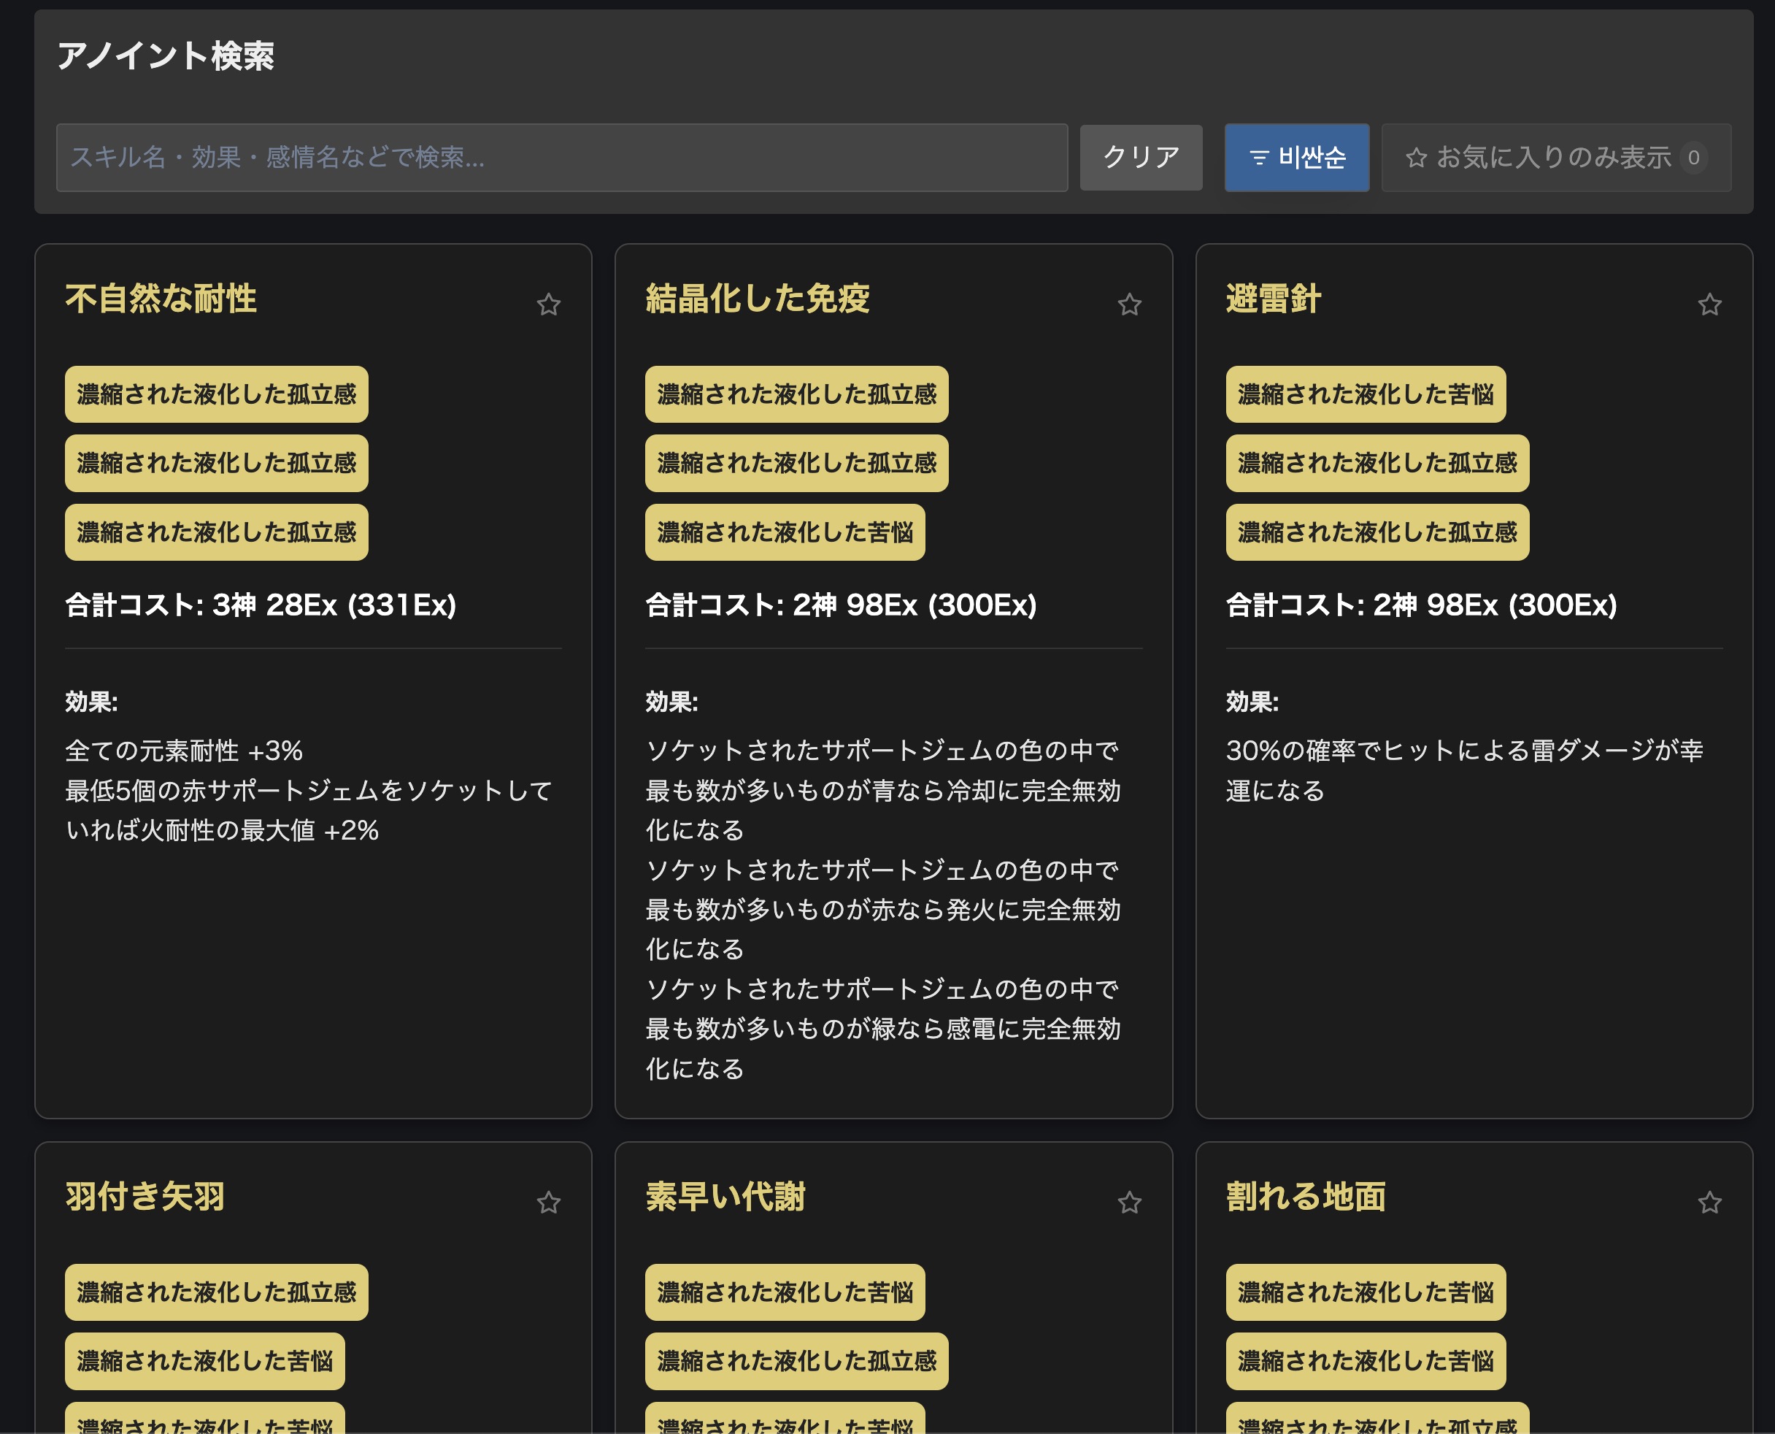
Task: Click 濃縮された液化した苦悩 chip on 素早い代謝
Action: 785,1293
